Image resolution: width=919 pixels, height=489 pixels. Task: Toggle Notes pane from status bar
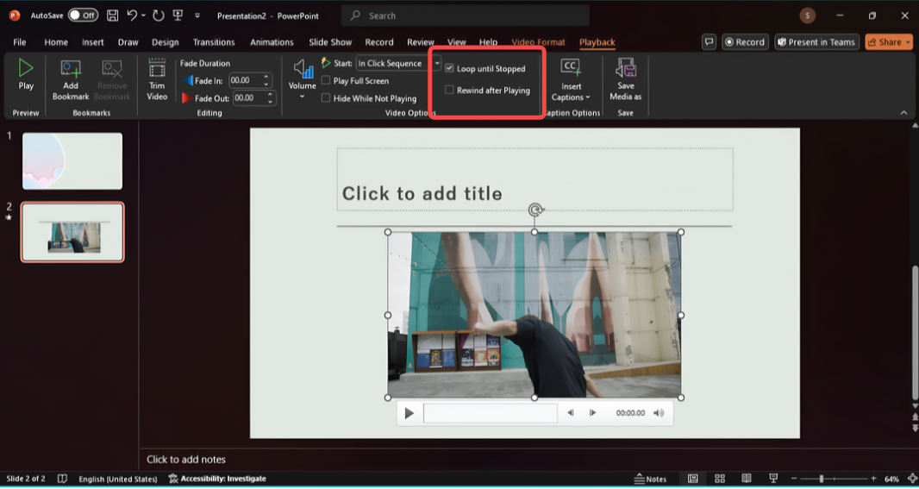point(651,479)
